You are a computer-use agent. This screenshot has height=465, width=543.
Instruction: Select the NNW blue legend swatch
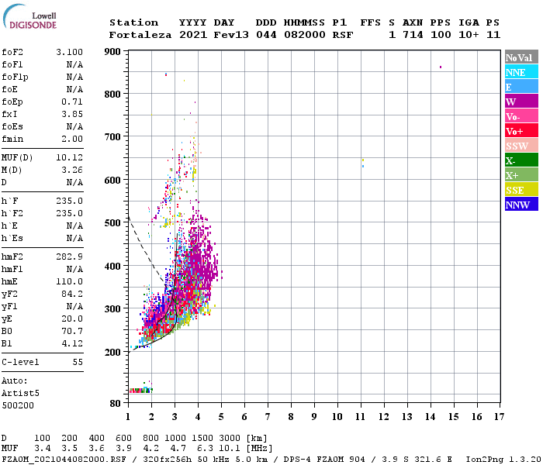(x=521, y=204)
